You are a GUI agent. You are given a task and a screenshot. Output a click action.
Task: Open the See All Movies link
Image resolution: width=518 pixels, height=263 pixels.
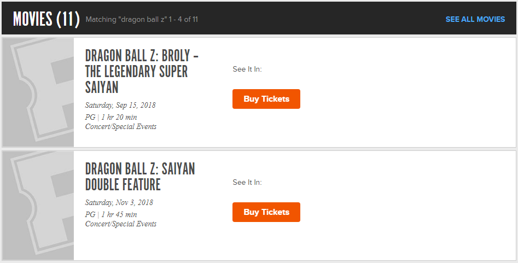tap(475, 19)
